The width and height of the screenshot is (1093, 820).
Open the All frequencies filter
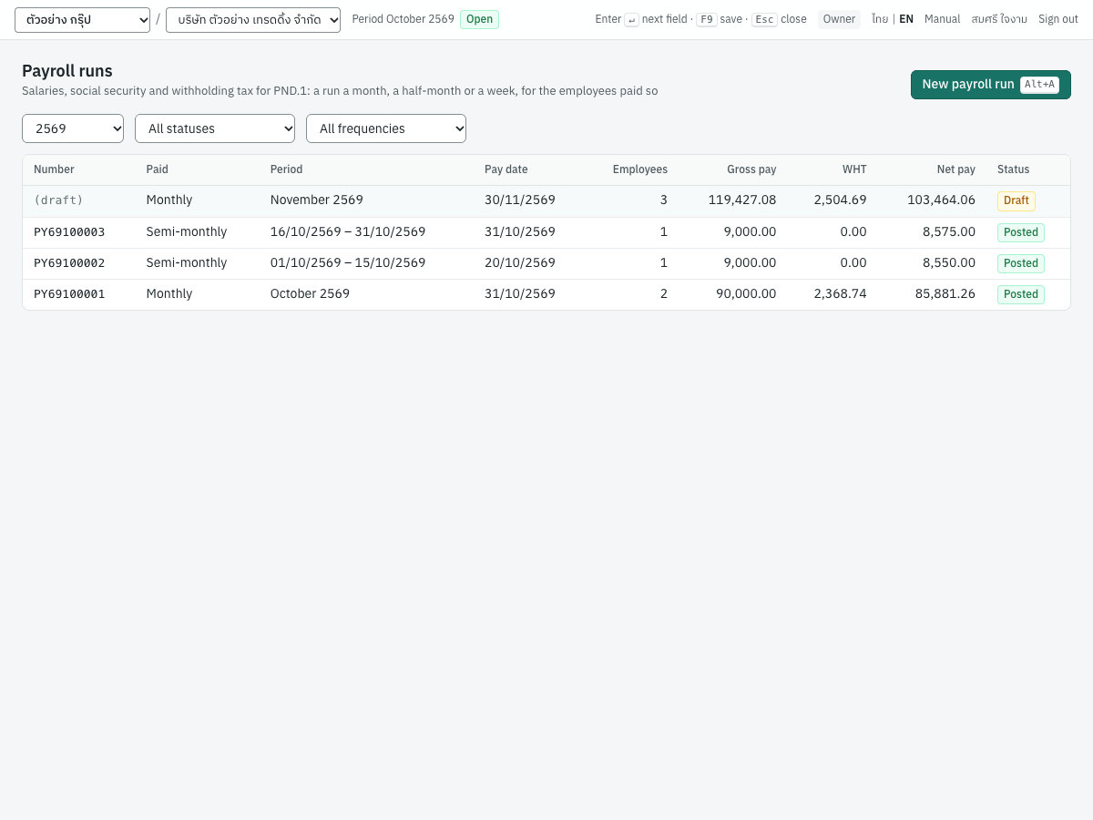(386, 128)
